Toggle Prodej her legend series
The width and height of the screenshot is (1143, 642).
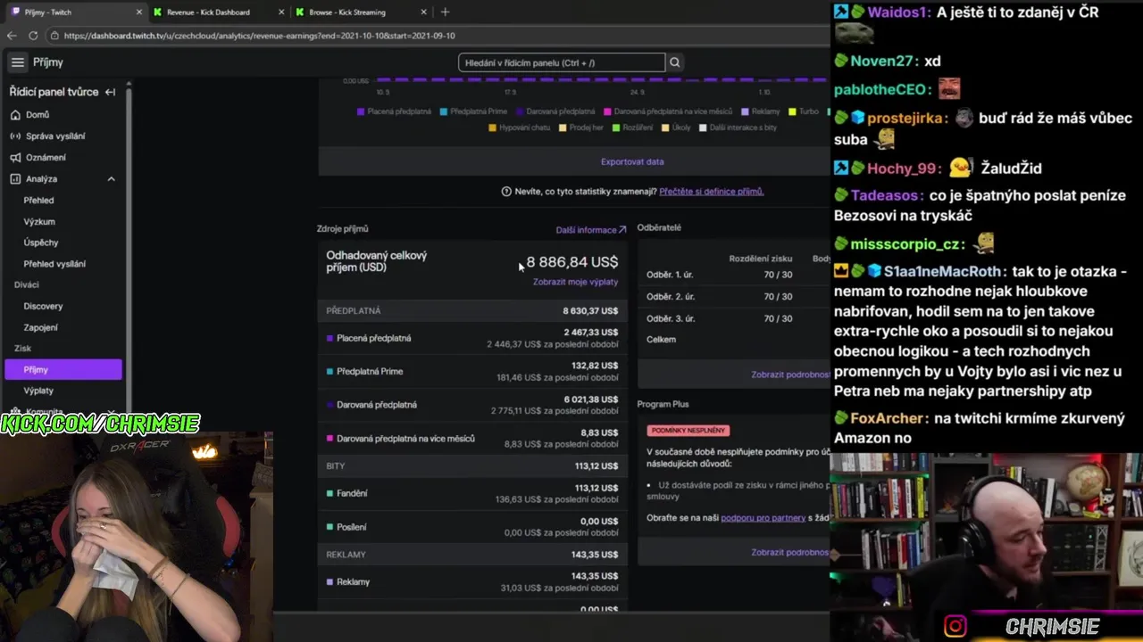pyautogui.click(x=581, y=128)
